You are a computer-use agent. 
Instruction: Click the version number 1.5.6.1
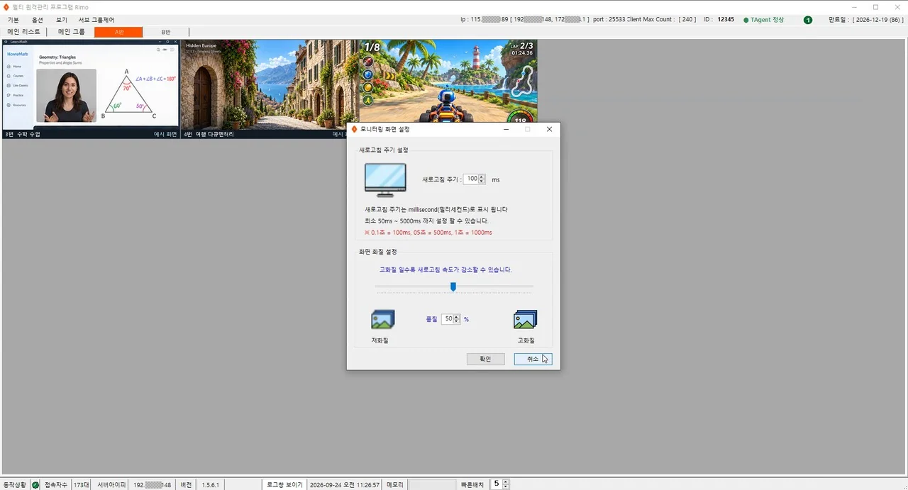pos(211,485)
